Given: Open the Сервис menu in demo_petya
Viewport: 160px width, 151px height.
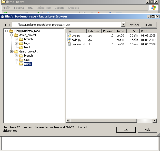Looking at the screenshot, I should [x=59, y=8].
